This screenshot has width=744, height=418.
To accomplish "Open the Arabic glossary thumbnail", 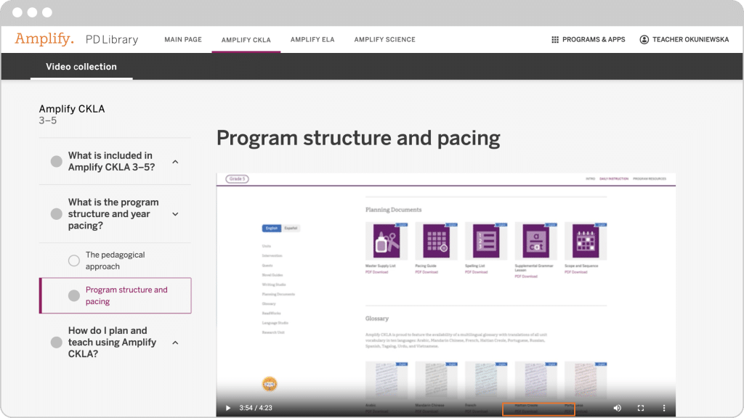I will point(387,380).
